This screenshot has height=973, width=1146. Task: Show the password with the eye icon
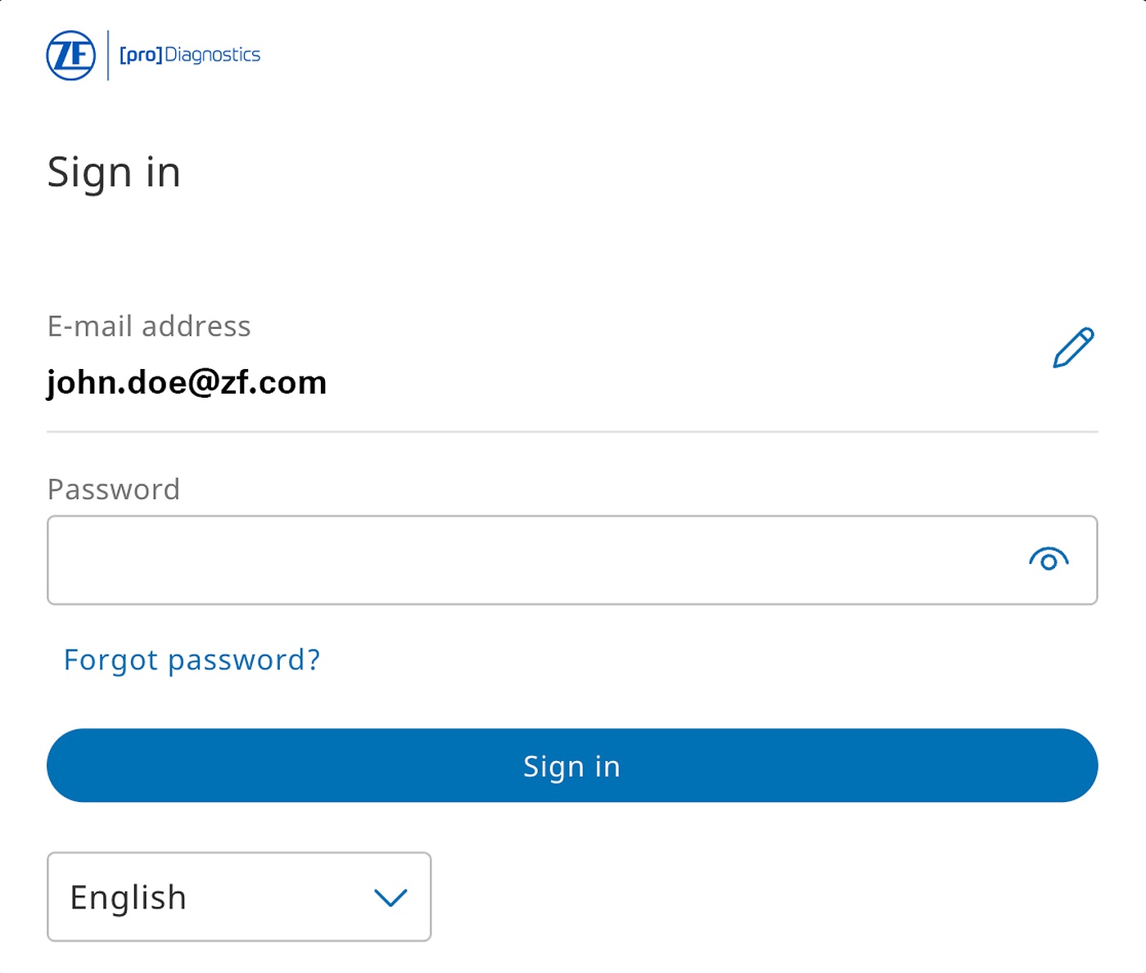click(x=1049, y=560)
